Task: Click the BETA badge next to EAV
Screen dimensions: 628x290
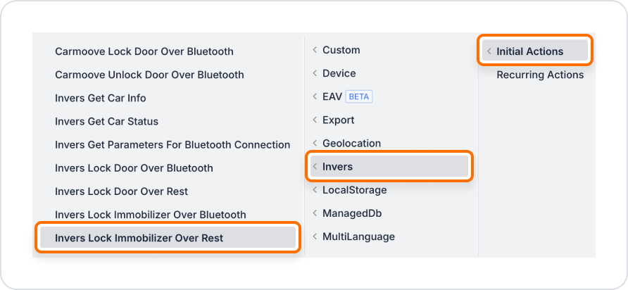Action: [359, 97]
